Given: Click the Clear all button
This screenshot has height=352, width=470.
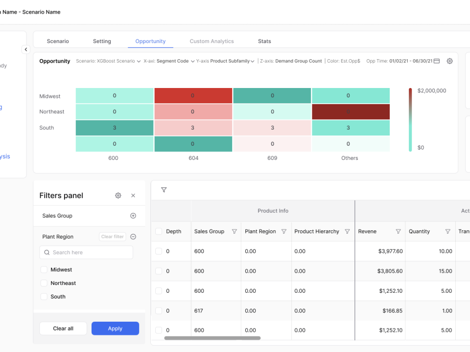Looking at the screenshot, I should coord(63,329).
